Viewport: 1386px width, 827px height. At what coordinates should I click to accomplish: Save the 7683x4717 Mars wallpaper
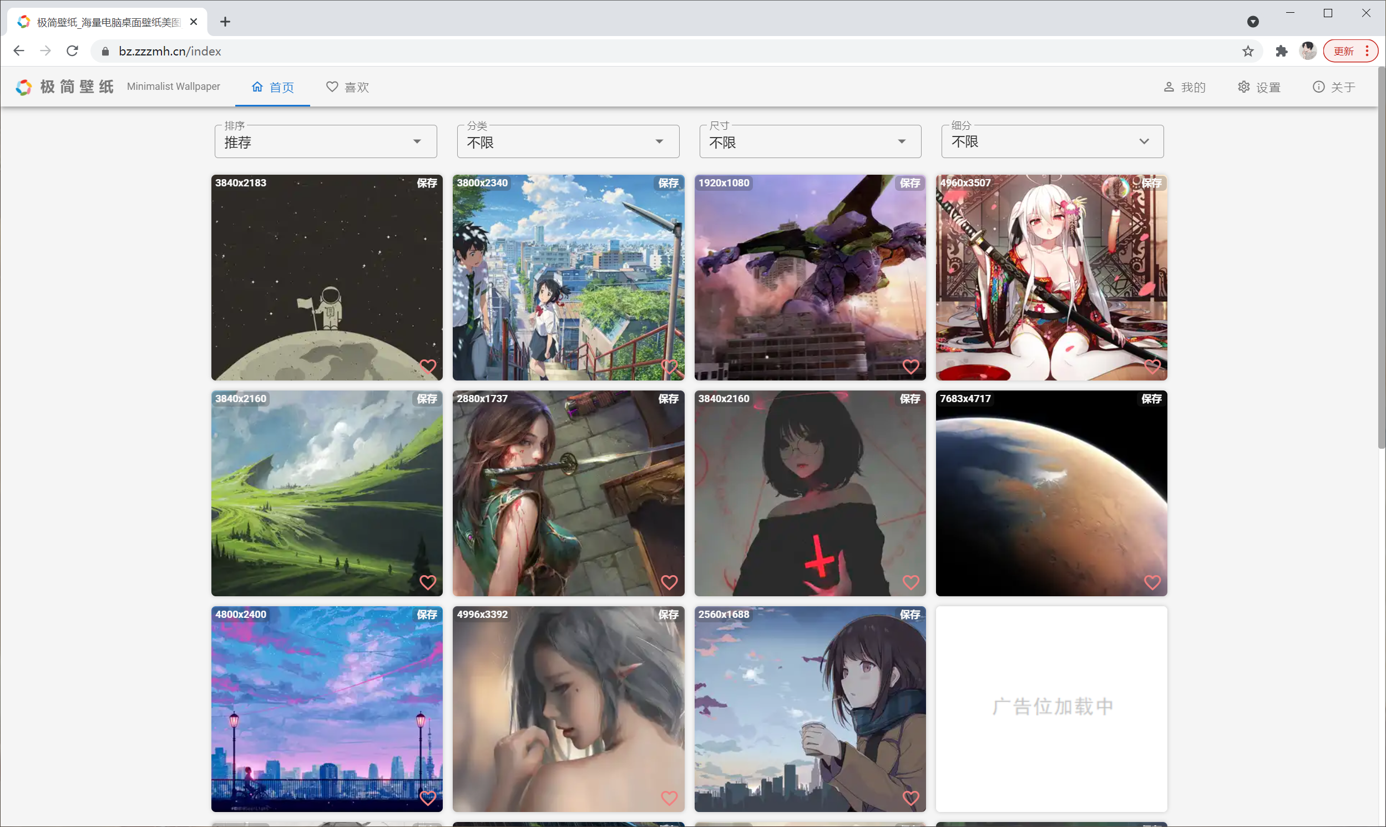coord(1151,398)
